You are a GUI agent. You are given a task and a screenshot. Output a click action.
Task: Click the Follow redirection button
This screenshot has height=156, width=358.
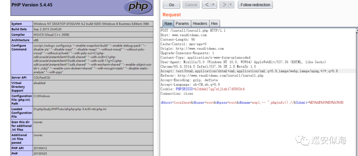tap(255, 5)
